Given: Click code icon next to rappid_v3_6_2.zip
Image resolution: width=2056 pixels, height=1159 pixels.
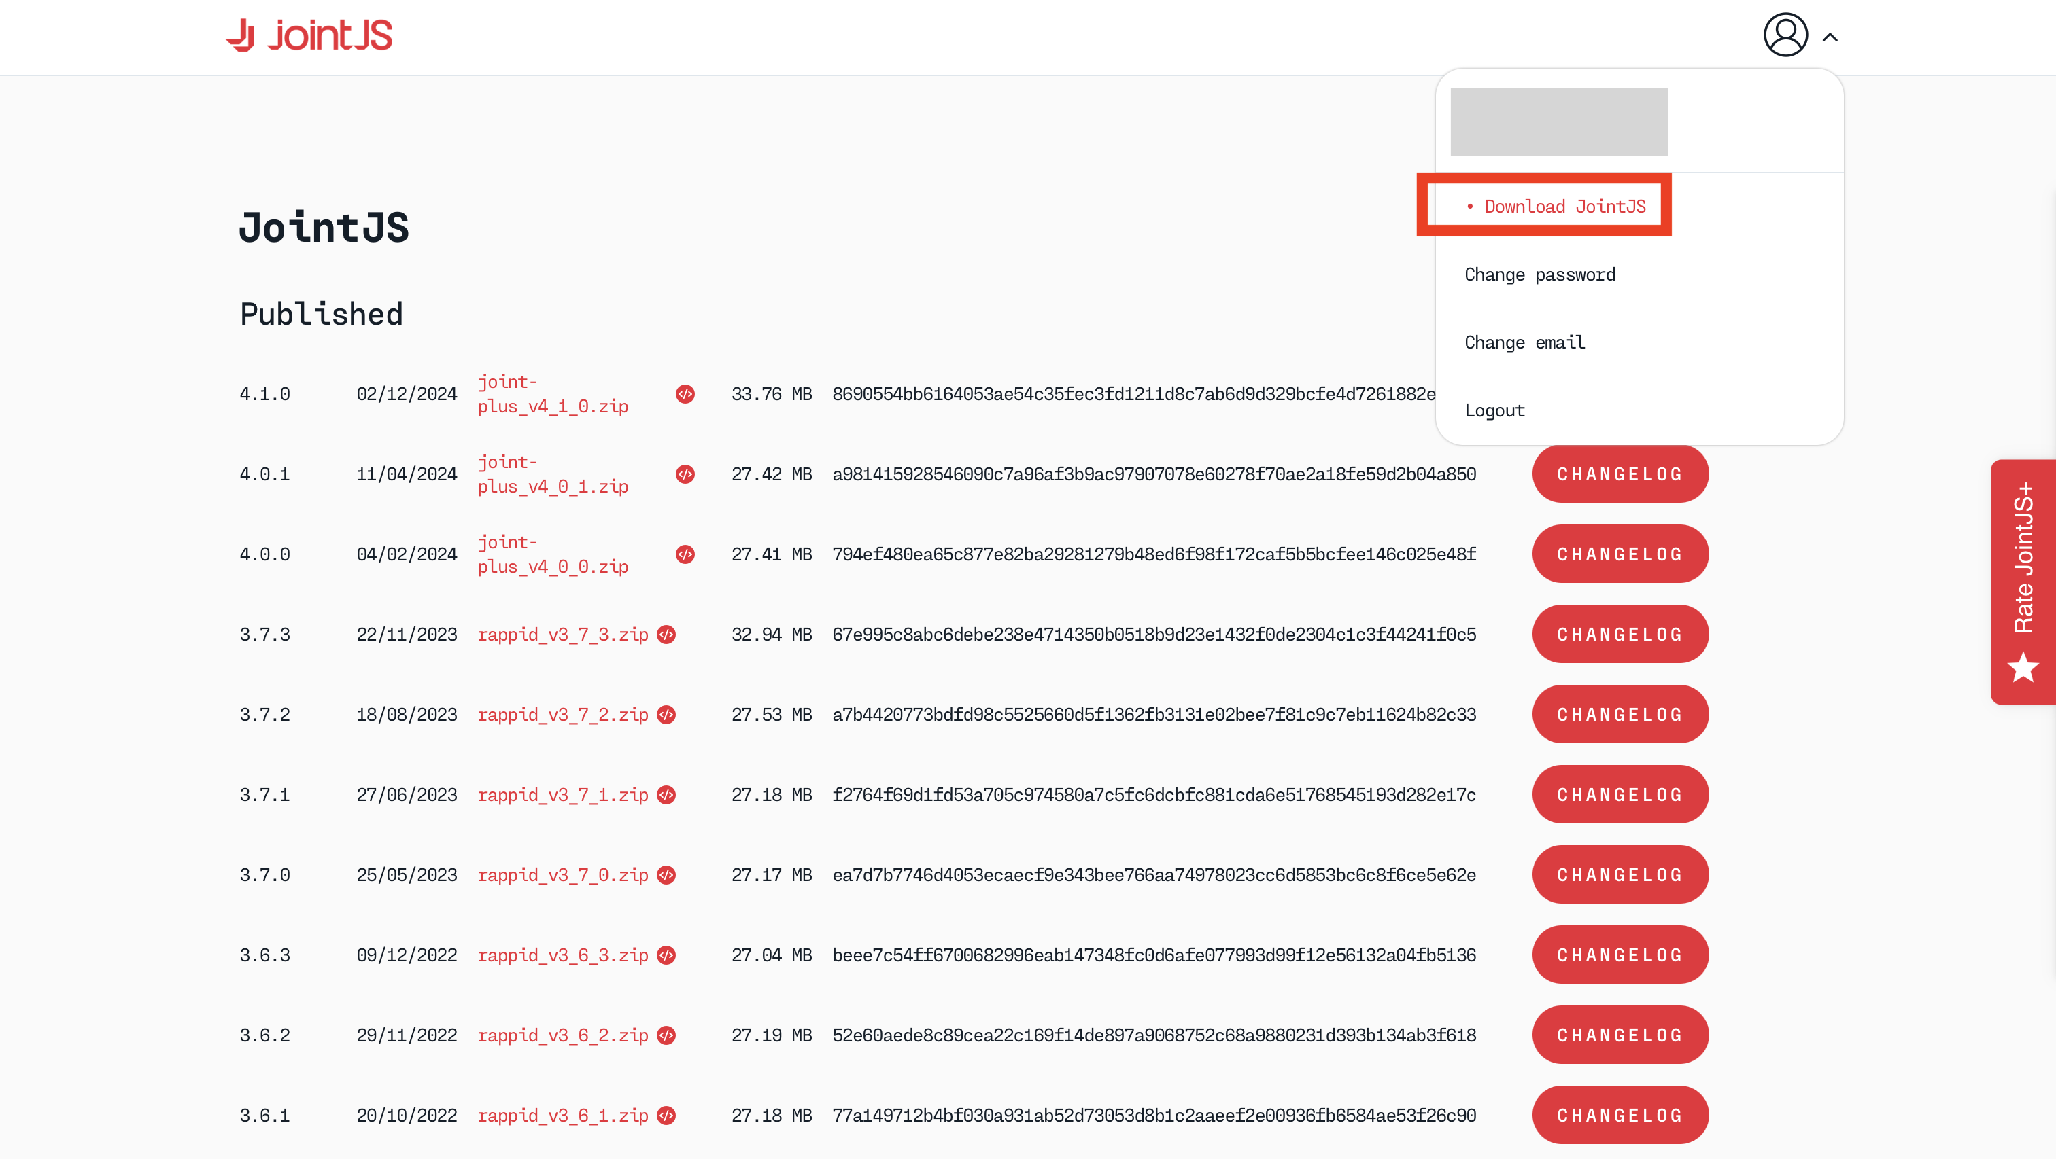Looking at the screenshot, I should pyautogui.click(x=666, y=1035).
